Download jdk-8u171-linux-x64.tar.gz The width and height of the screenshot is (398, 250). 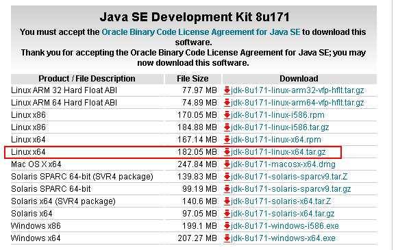tap(278, 152)
